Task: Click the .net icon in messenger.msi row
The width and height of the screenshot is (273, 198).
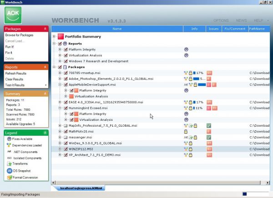Action: (x=186, y=137)
